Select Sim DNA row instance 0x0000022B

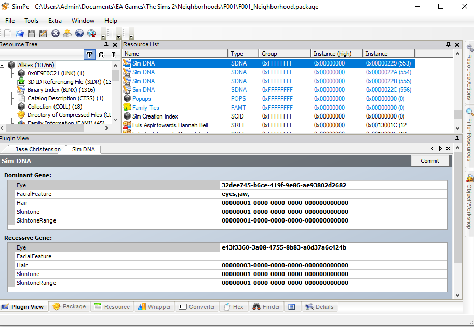tap(268, 81)
